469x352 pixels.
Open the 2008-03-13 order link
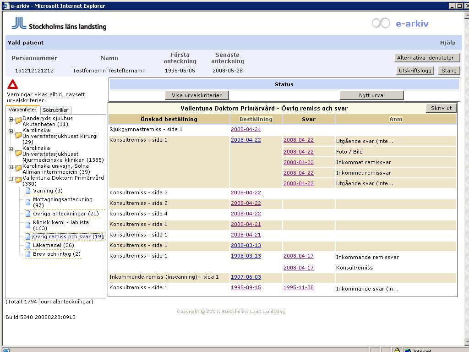[246, 245]
